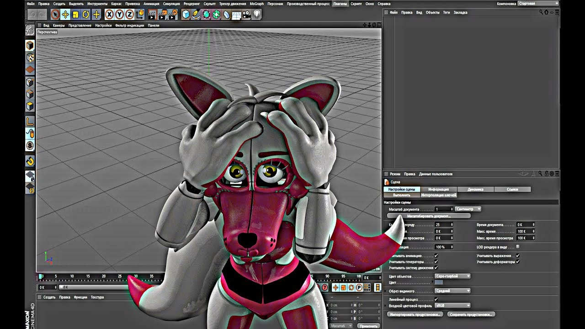Select the Live Selection arrow tool
The height and width of the screenshot is (329, 585).
tap(55, 15)
